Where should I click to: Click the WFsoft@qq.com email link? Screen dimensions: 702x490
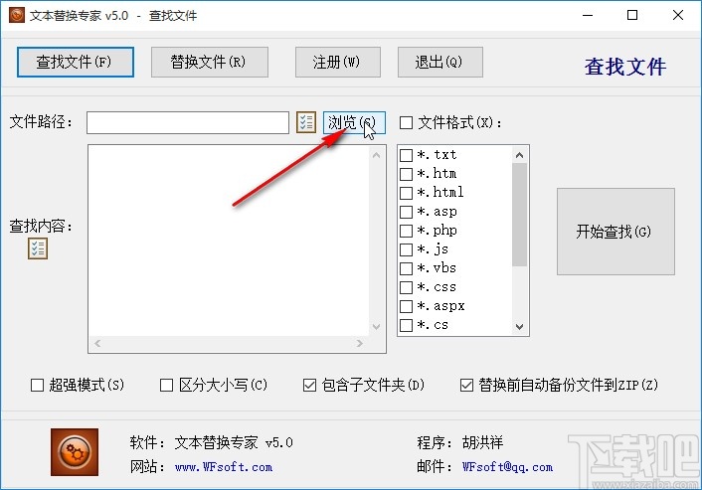pyautogui.click(x=507, y=467)
